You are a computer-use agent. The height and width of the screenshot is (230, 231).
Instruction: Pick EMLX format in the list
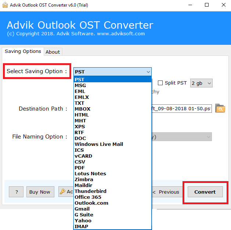coord(112,97)
